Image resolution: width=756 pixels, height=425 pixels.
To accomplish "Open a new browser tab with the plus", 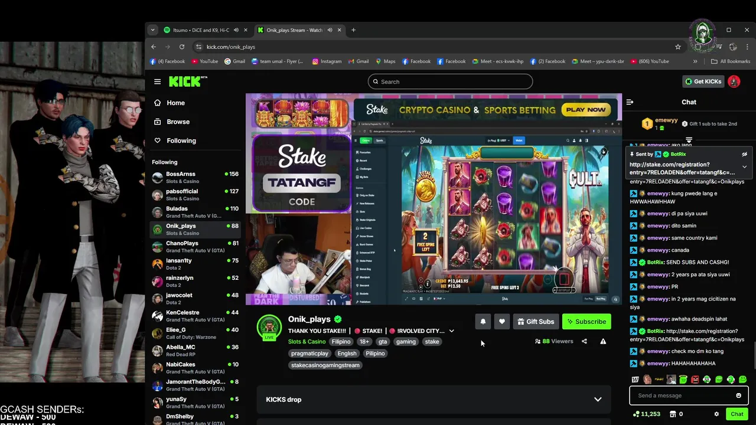I will (x=353, y=30).
